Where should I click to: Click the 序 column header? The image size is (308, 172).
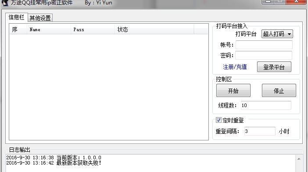click(18, 29)
